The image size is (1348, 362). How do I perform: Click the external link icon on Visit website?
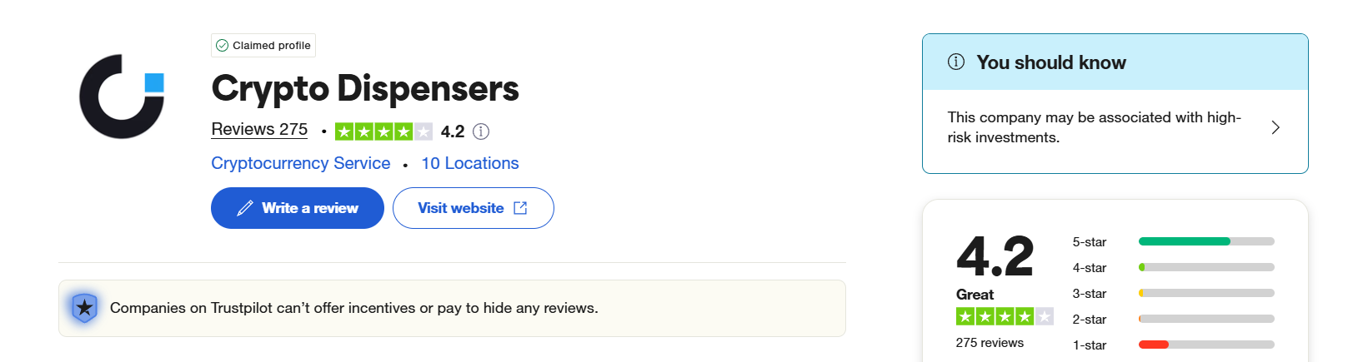click(520, 208)
